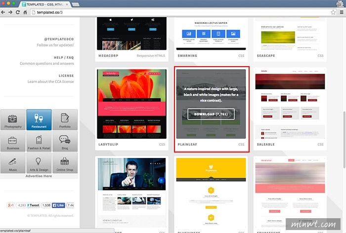Click the Google +1 count 4,283

click(x=22, y=205)
